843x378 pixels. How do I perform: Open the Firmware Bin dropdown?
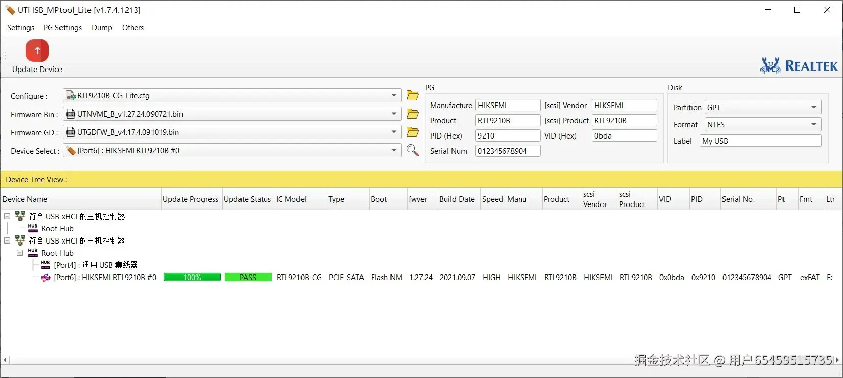point(394,114)
